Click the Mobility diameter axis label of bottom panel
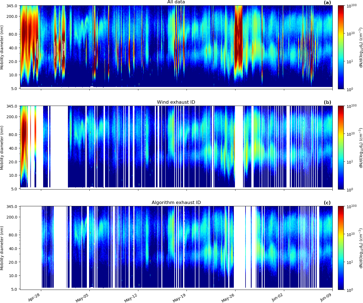The width and height of the screenshot is (363, 303). pos(2,248)
